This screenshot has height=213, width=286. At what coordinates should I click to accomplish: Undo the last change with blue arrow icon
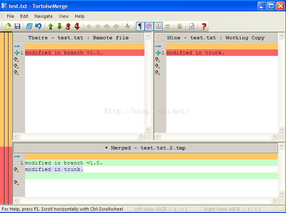point(38,26)
